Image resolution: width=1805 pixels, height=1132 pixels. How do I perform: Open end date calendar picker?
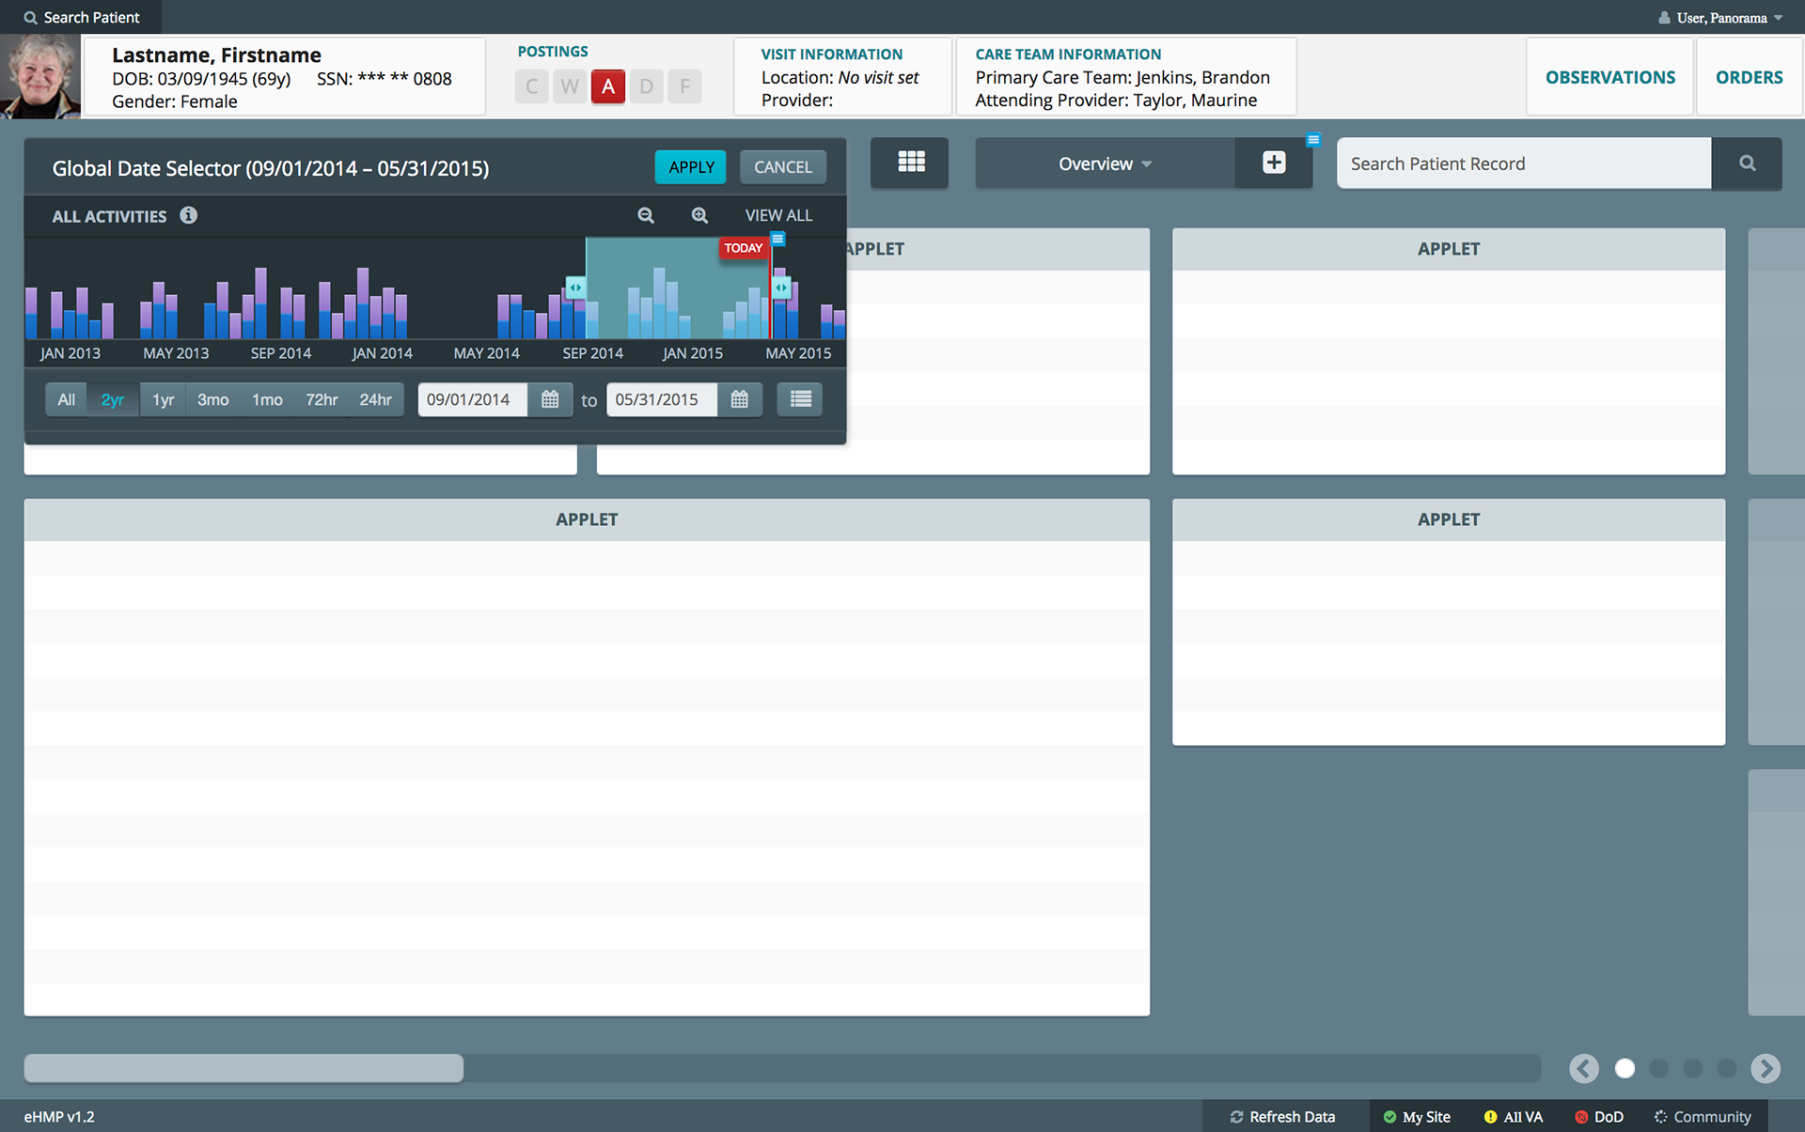(740, 399)
